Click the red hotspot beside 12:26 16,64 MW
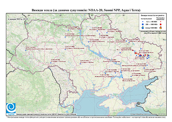172x122 pixels. pos(133,50)
